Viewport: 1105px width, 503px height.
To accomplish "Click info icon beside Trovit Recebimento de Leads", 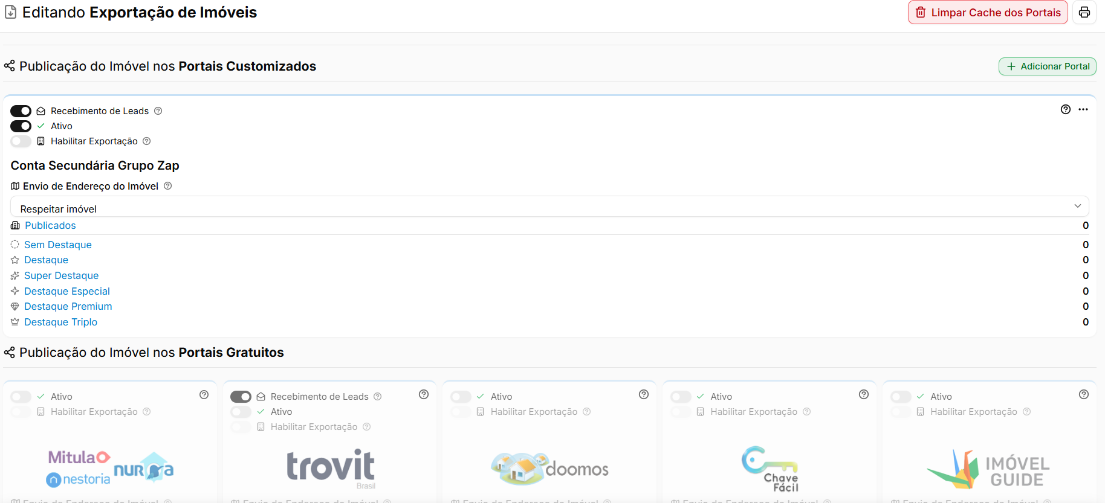I will [378, 397].
